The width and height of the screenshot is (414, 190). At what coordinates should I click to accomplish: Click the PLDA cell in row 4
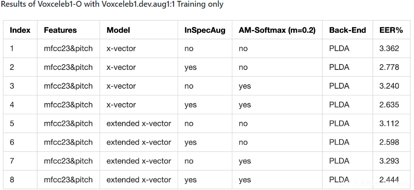[x=339, y=105]
